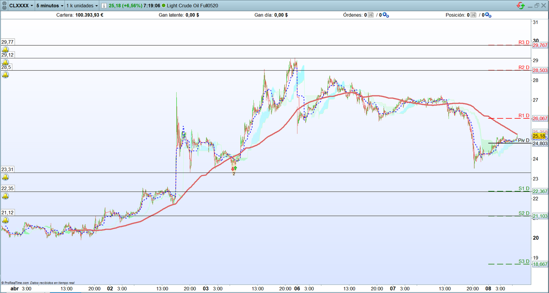Click the 02 date marker on time axis

pyautogui.click(x=110, y=289)
